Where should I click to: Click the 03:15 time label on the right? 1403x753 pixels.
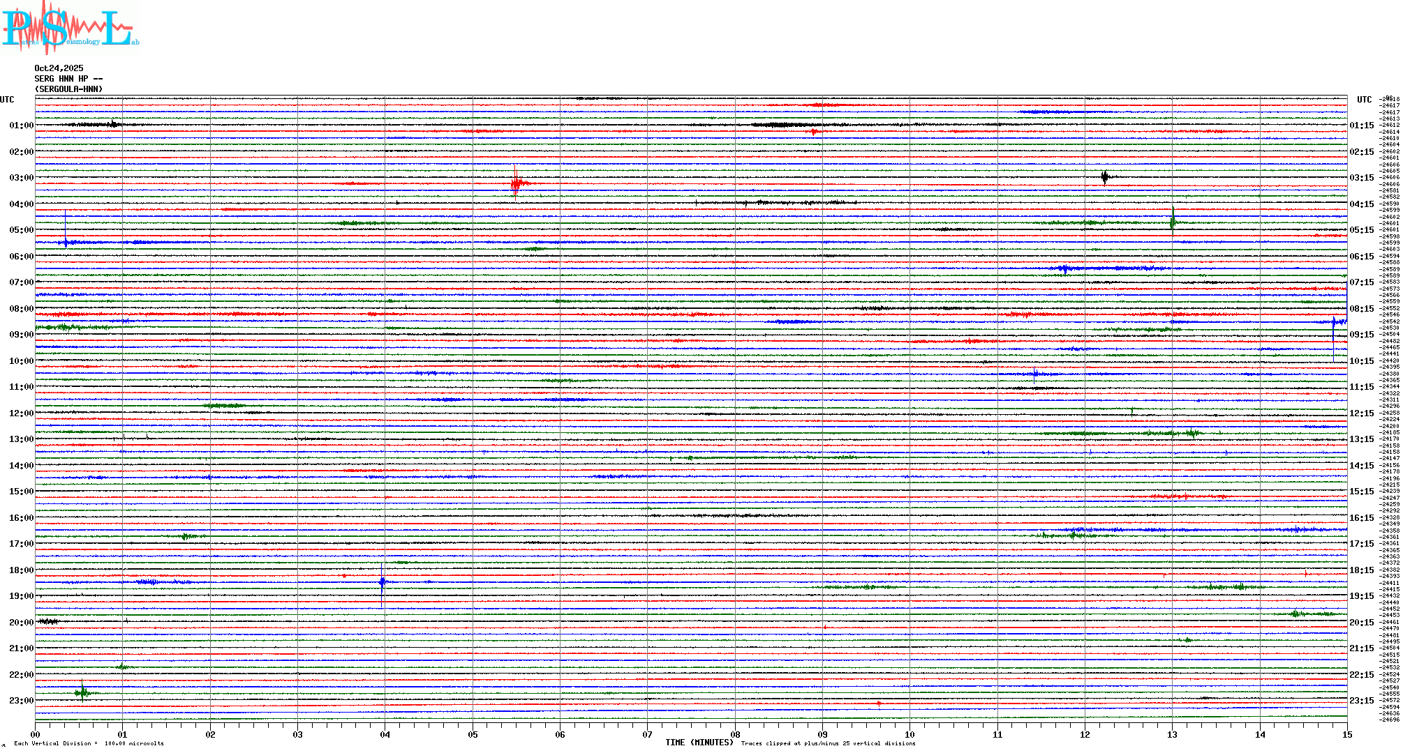pyautogui.click(x=1361, y=178)
